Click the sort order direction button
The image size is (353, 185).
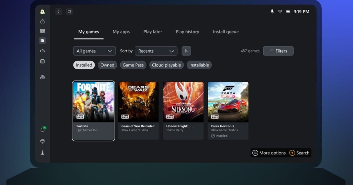click(x=186, y=51)
